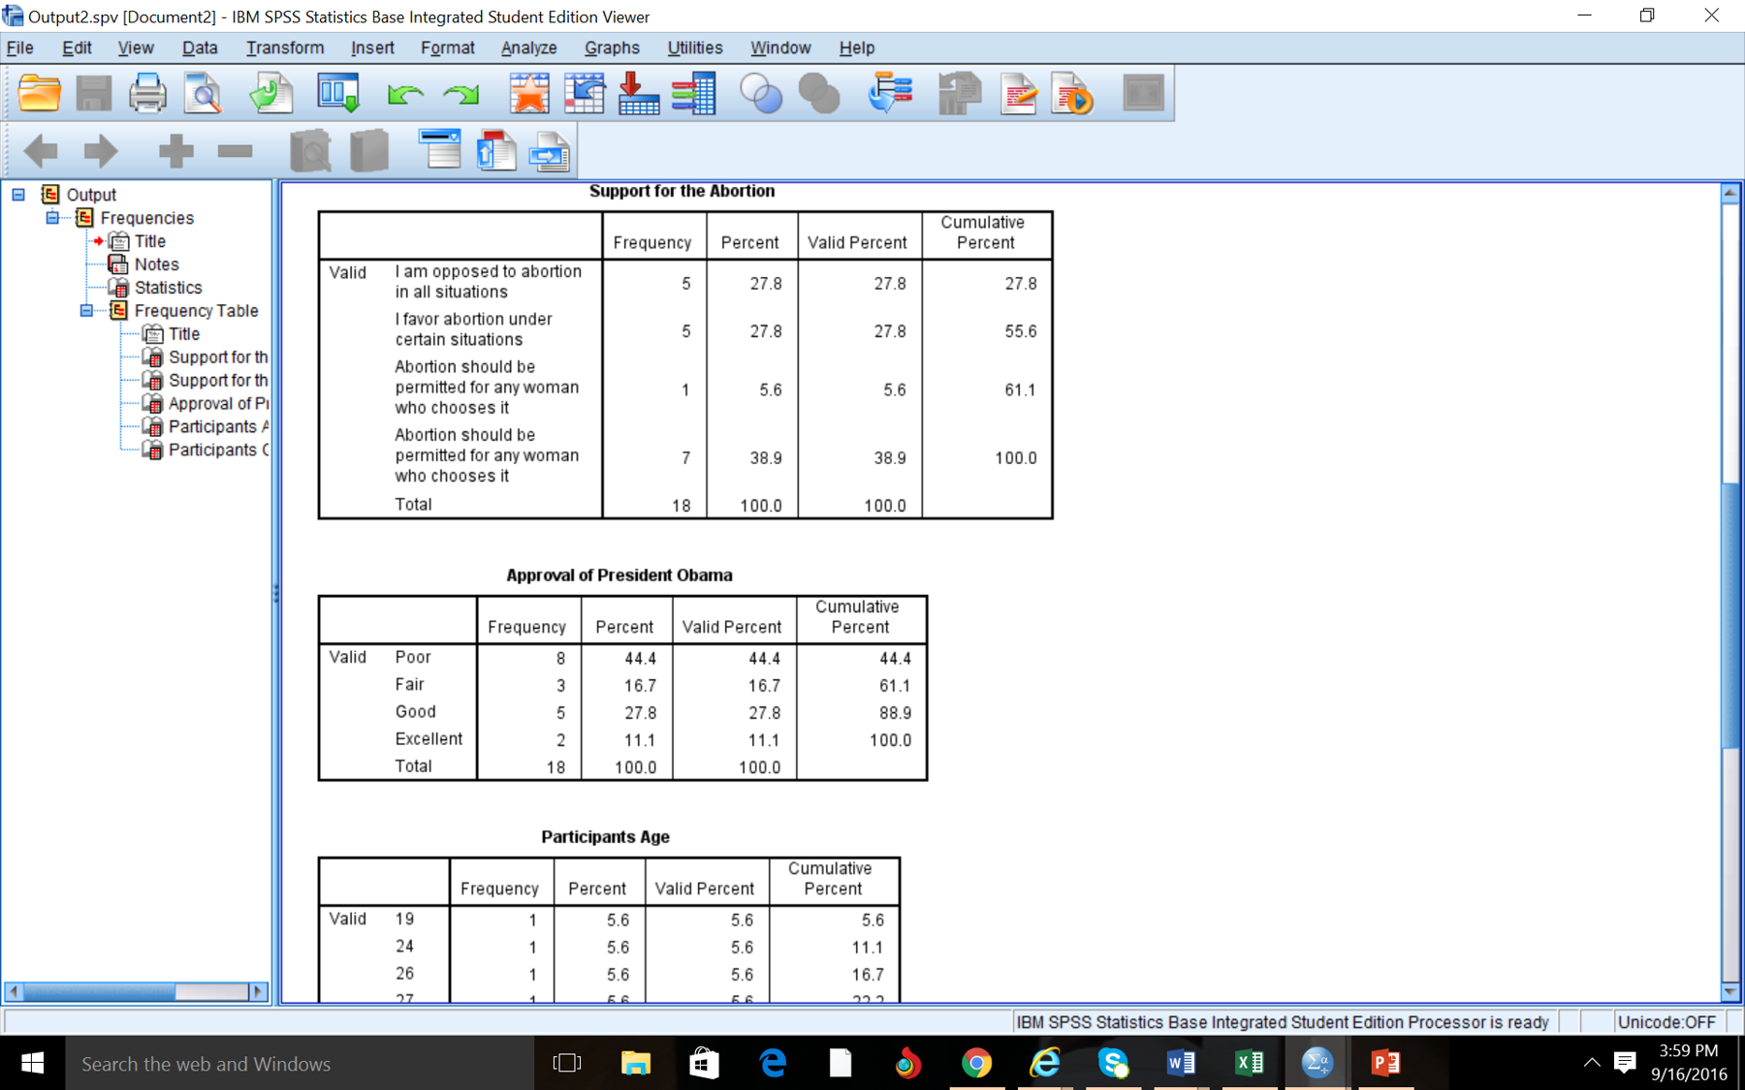Select Statistics in the outline pane

170,287
